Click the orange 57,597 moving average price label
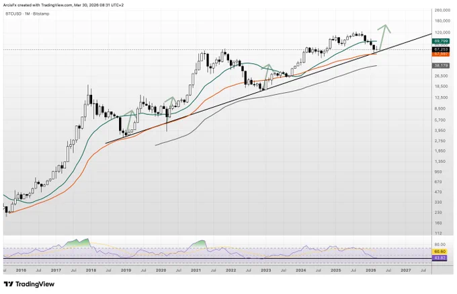 441,54
